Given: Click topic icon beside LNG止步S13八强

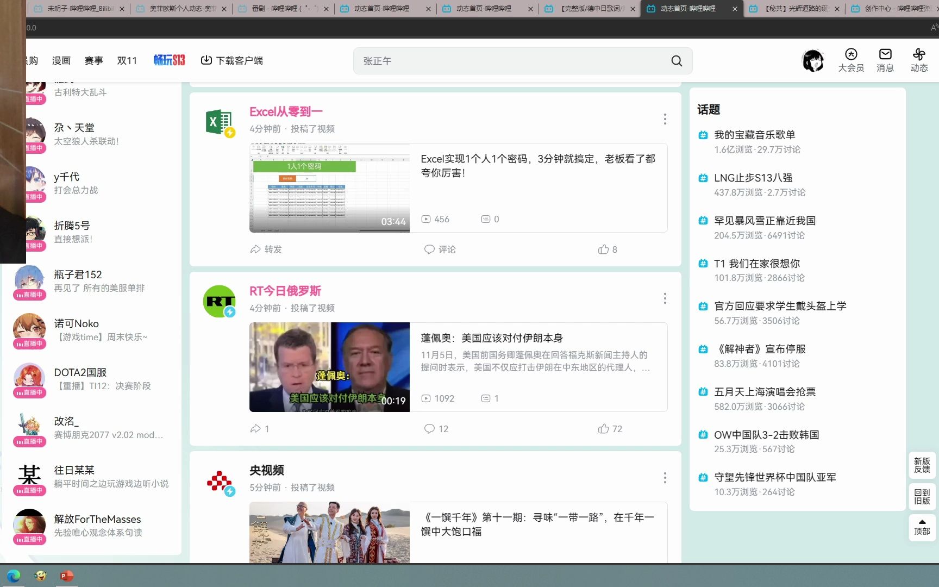Looking at the screenshot, I should (703, 178).
